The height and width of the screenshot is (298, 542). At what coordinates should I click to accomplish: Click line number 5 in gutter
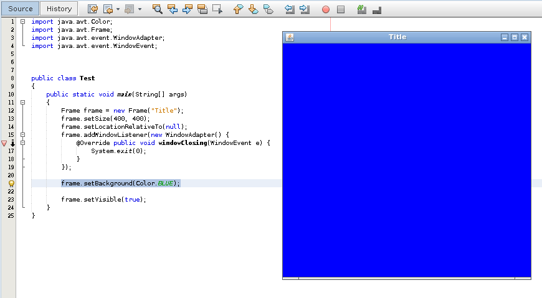pyautogui.click(x=12, y=54)
